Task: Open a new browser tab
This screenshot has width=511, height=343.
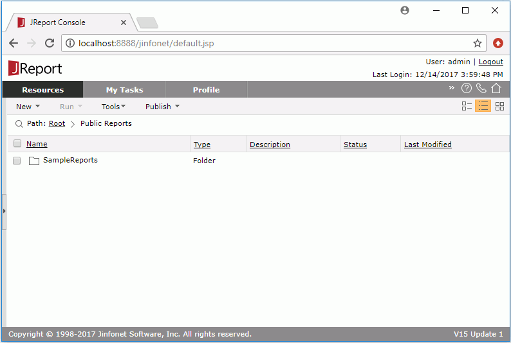Action: (x=147, y=22)
